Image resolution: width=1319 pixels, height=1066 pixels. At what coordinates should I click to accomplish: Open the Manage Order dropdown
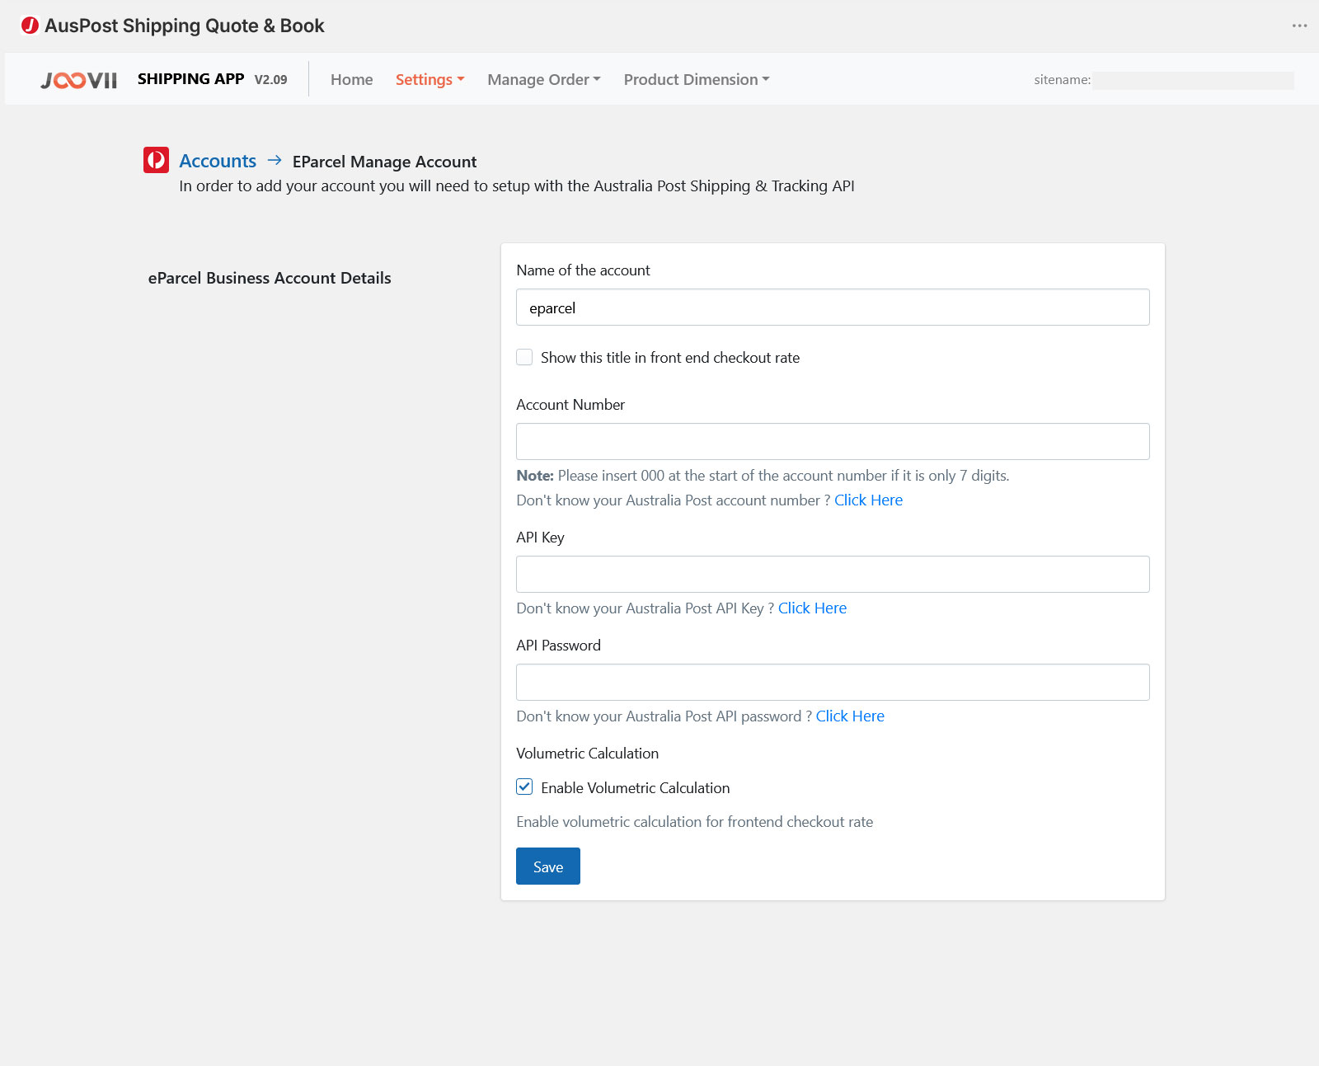pos(544,79)
